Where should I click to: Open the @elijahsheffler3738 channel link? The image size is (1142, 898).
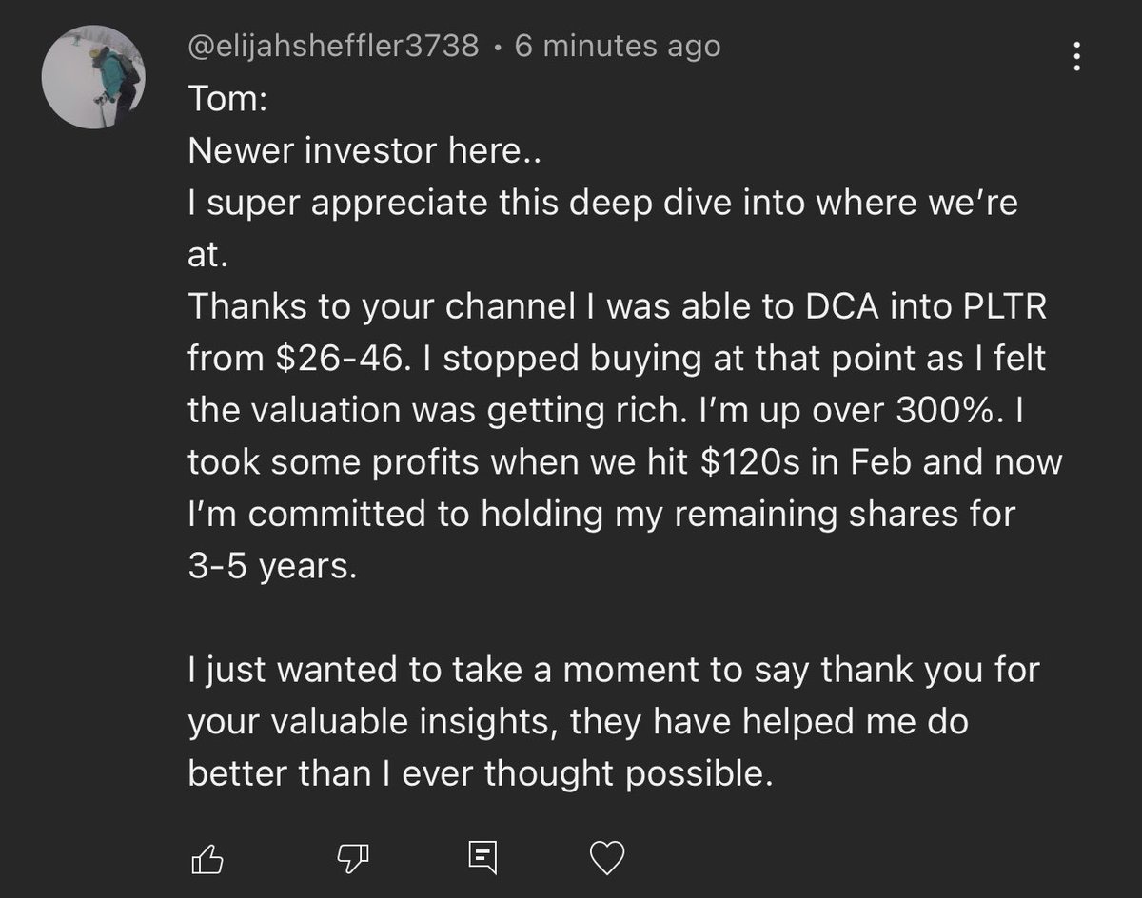pyautogui.click(x=333, y=46)
